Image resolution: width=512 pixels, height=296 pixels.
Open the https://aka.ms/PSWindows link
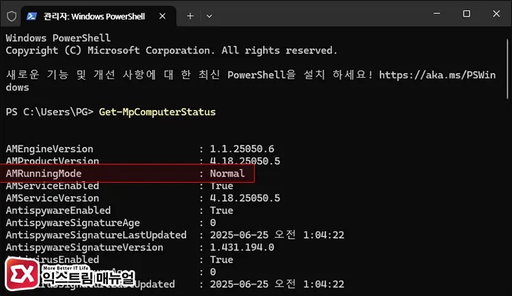point(437,75)
